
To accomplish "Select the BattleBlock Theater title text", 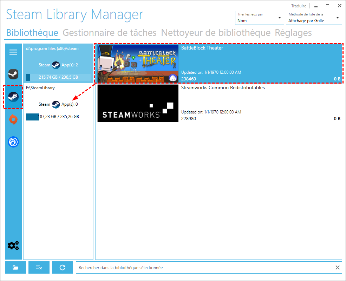I will tap(202, 48).
